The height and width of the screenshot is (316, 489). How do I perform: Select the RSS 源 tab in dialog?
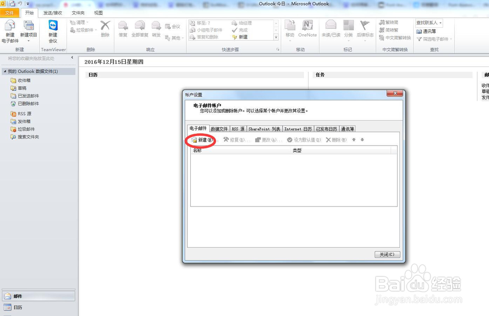238,129
